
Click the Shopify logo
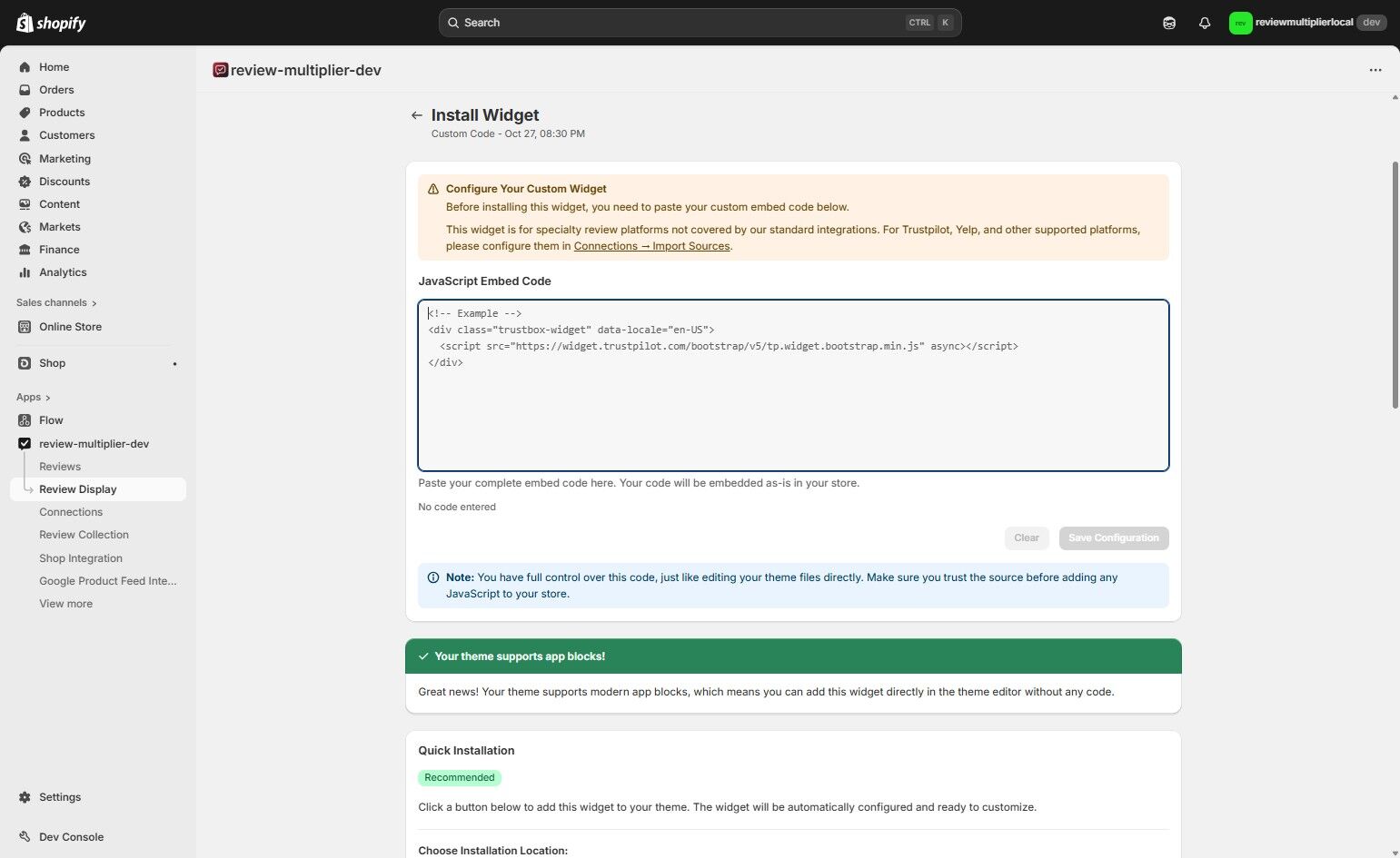tap(51, 23)
